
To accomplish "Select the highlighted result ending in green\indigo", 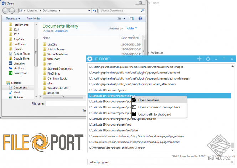I will [x=159, y=96].
